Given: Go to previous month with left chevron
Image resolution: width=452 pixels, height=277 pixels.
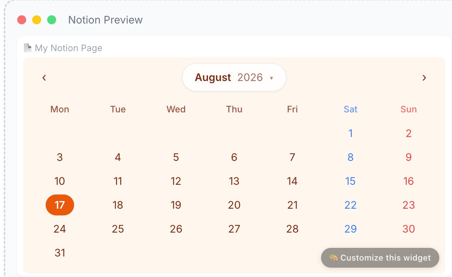Looking at the screenshot, I should point(44,78).
